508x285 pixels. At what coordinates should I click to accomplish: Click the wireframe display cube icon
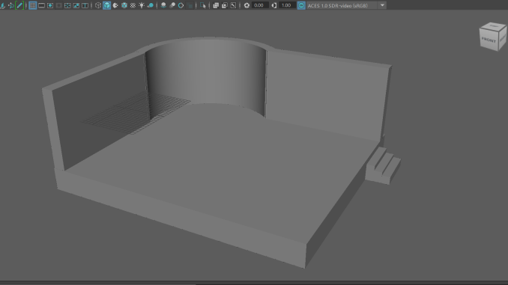coord(98,5)
